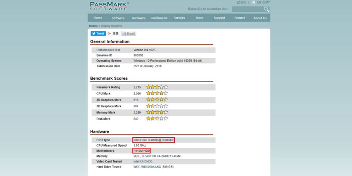Open the Store menu

point(199,18)
